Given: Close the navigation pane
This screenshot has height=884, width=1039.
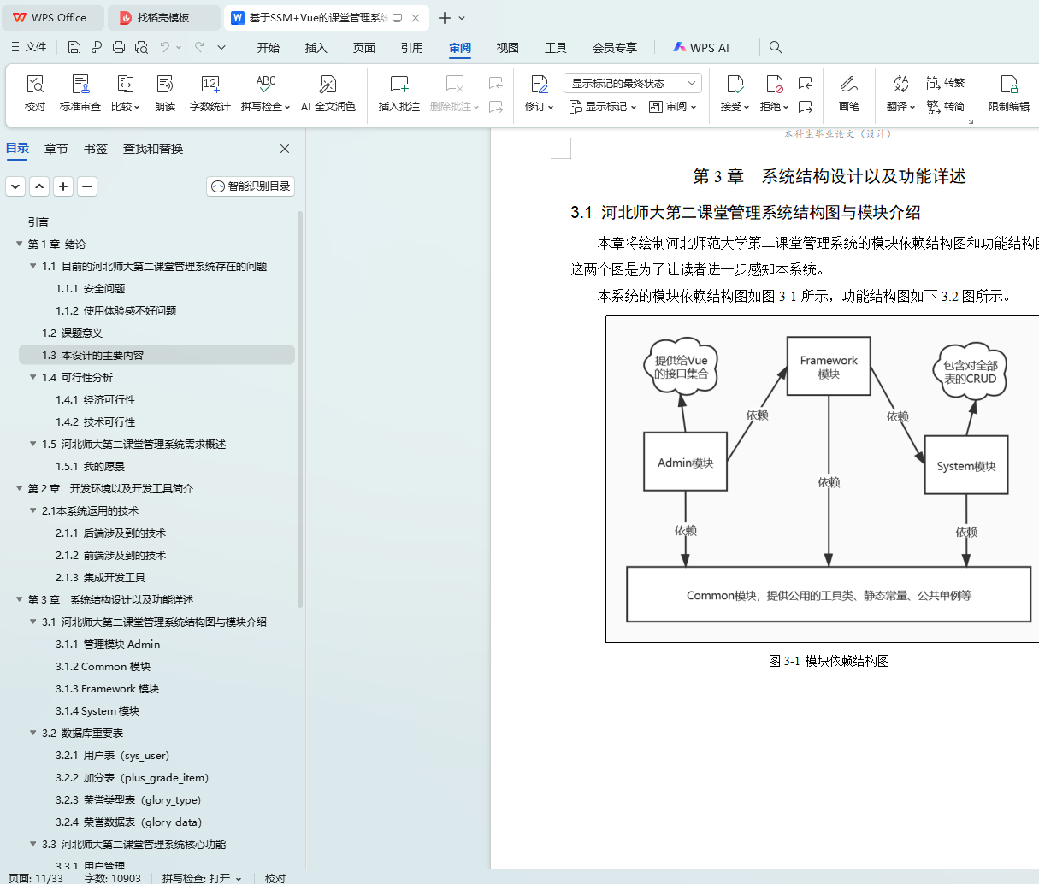Looking at the screenshot, I should pyautogui.click(x=285, y=149).
